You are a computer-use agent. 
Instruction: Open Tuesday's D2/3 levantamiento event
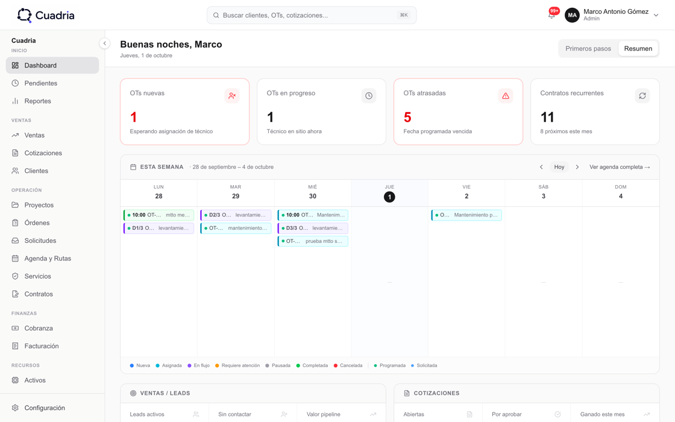tap(236, 215)
